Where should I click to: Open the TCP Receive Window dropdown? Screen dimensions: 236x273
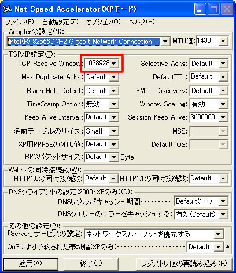[x=114, y=64]
